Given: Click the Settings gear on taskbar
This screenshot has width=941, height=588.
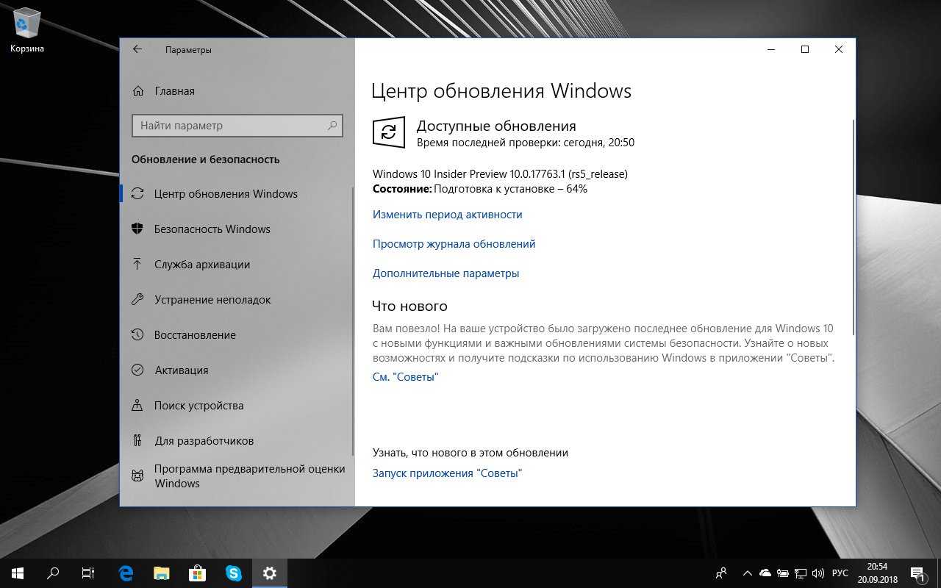Looking at the screenshot, I should (269, 573).
